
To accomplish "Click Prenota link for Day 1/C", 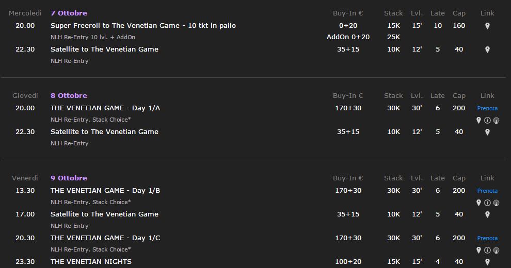I will (x=487, y=238).
